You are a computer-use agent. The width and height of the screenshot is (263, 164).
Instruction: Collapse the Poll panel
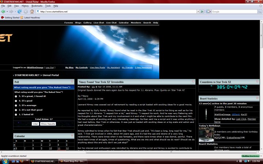[72, 81]
